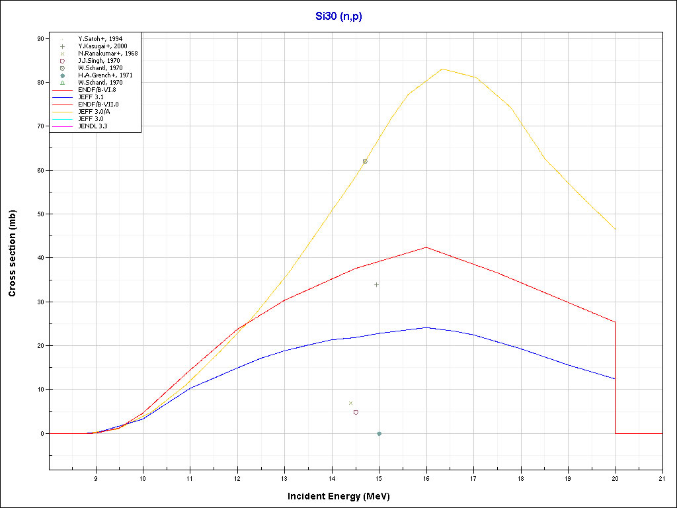The width and height of the screenshot is (677, 508).
Task: Click the filled circle data point at 15 MeV
Action: tap(379, 434)
